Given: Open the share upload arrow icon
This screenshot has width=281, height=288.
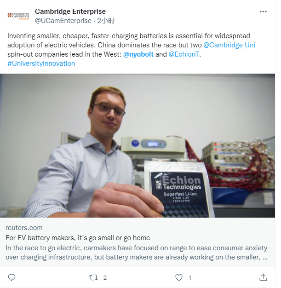Looking at the screenshot, I should point(263,277).
